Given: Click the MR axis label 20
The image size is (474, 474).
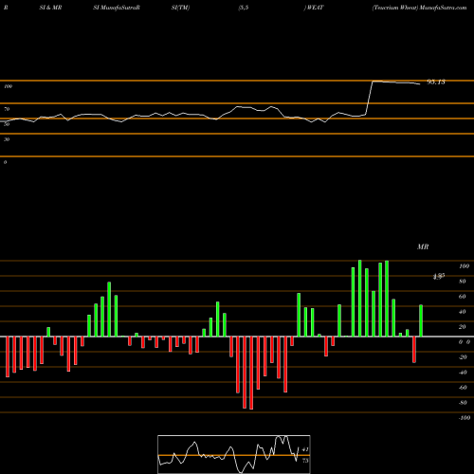Looking at the screenshot, I should click(463, 327).
